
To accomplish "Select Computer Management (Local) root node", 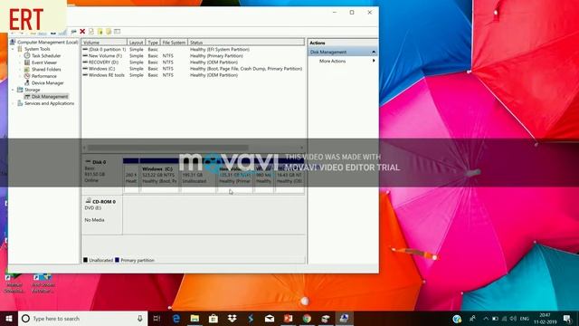I will (47, 43).
